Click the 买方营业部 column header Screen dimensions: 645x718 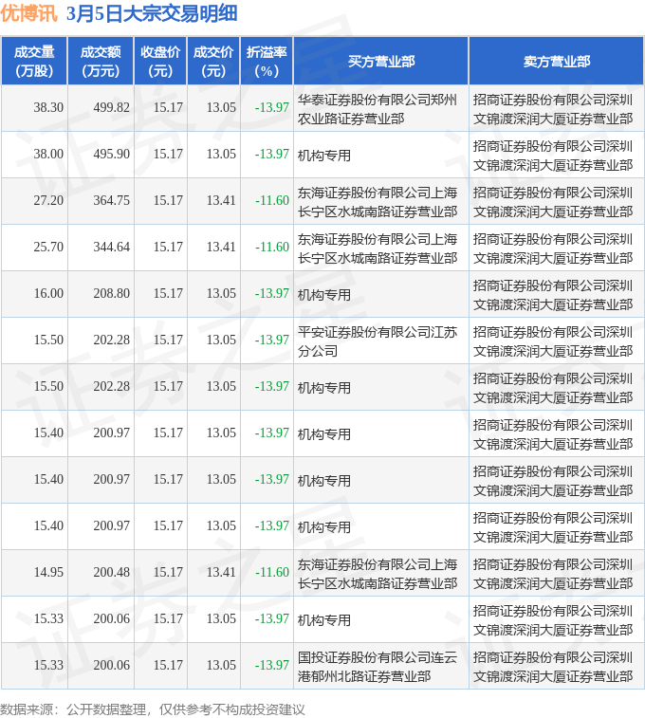381,62
